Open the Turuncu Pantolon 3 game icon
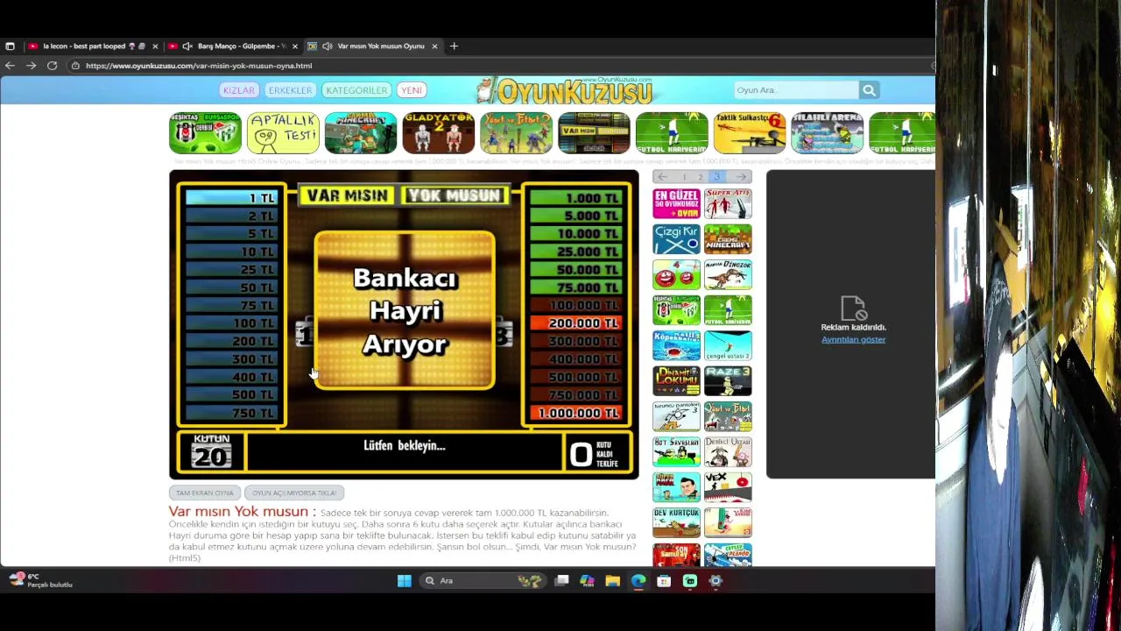Image resolution: width=1121 pixels, height=631 pixels. [x=676, y=416]
